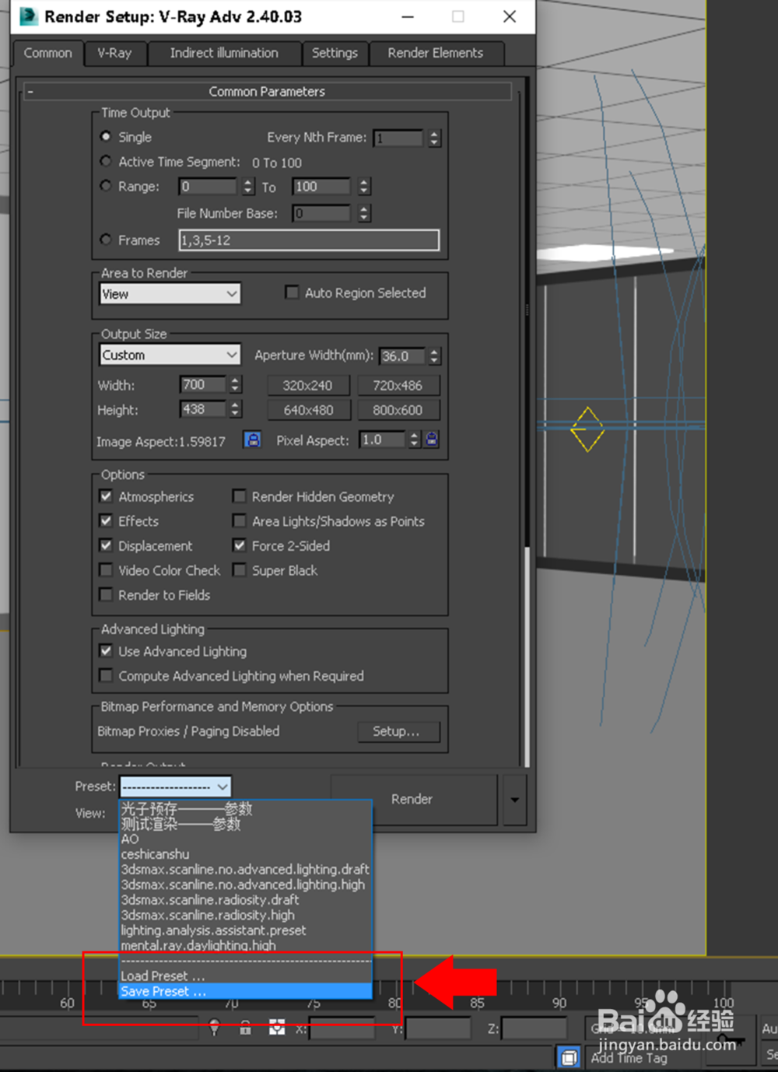778x1072 pixels.
Task: Toggle the Pixel Aspect lock icon
Action: pos(432,440)
